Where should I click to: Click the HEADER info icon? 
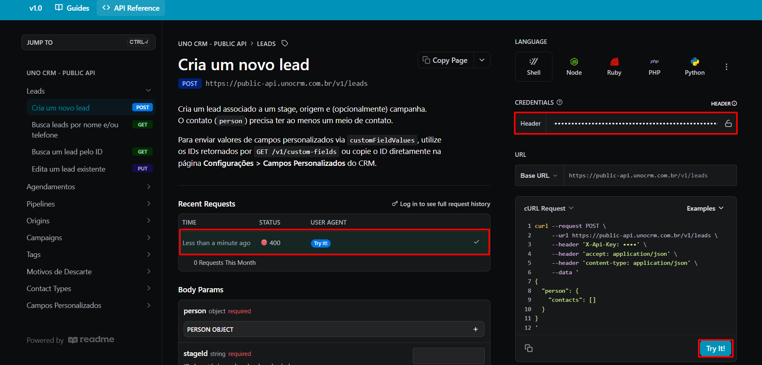pyautogui.click(x=734, y=103)
